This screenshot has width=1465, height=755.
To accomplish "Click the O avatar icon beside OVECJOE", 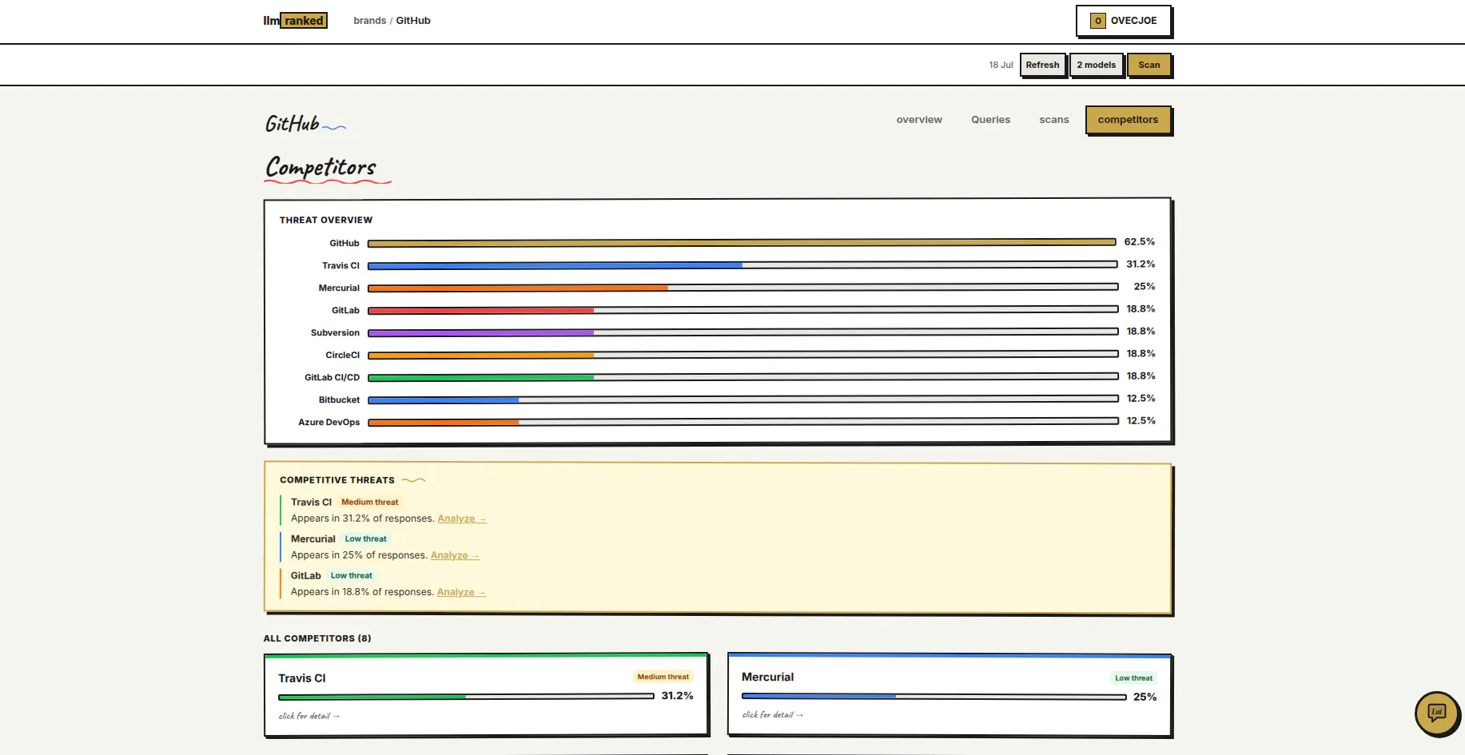I will (x=1098, y=21).
